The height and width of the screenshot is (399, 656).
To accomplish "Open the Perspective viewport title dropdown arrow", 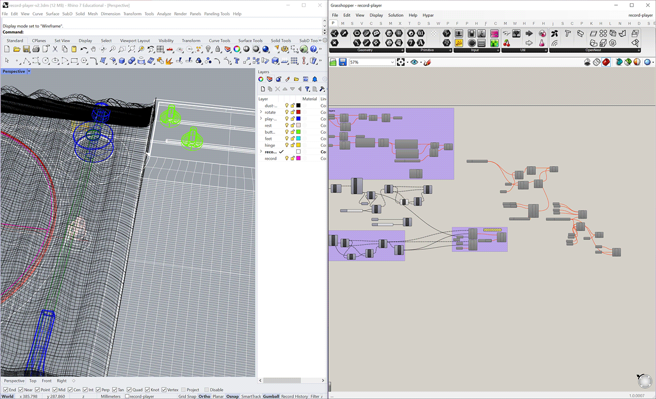I will pyautogui.click(x=29, y=72).
